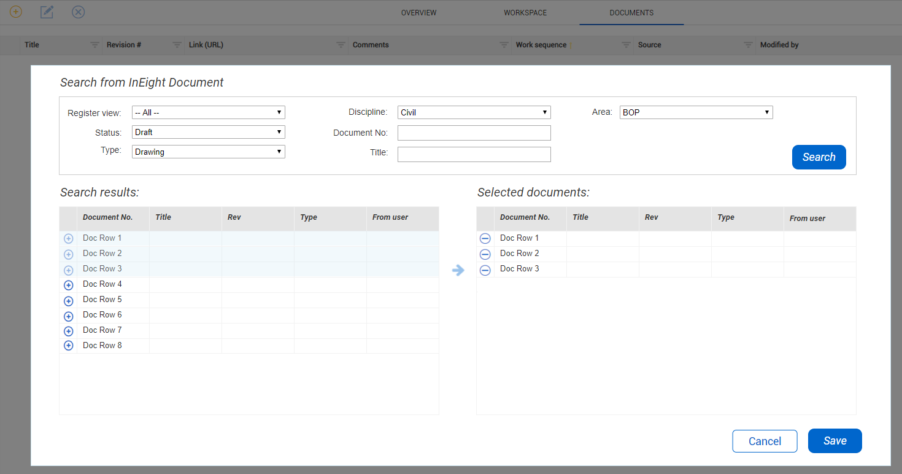Expand the Status dropdown showing Draft
This screenshot has height=474, width=902.
208,132
